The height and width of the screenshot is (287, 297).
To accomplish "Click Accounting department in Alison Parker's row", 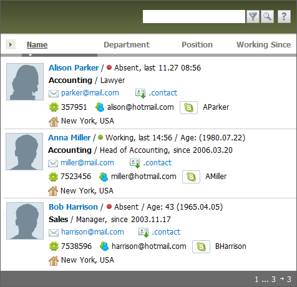I will [71, 80].
